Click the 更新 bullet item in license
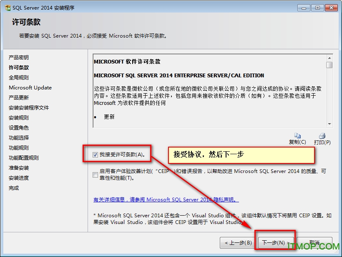Viewport: 342px width, 257px height. coord(109,117)
